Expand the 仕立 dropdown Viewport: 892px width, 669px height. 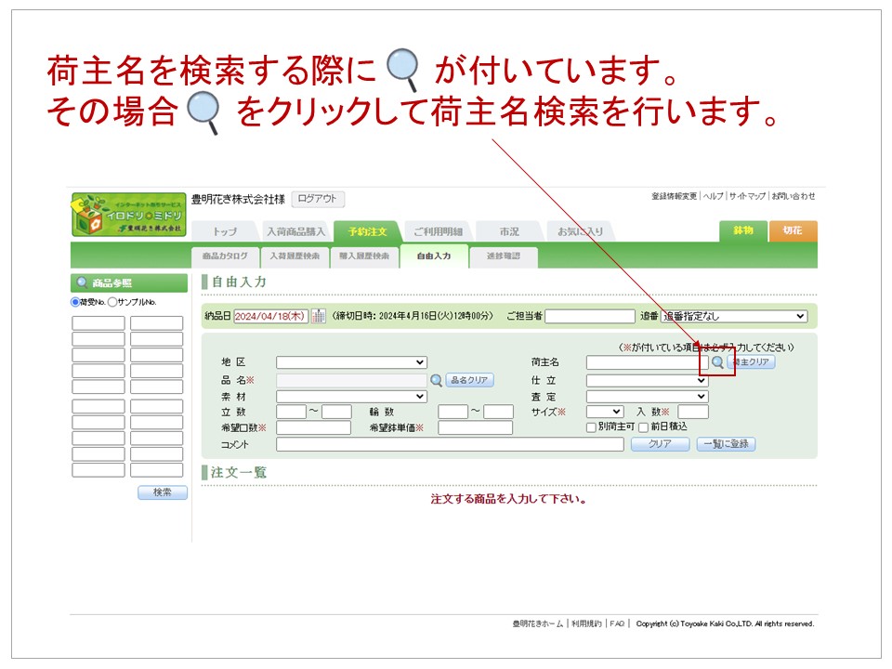[x=647, y=380]
